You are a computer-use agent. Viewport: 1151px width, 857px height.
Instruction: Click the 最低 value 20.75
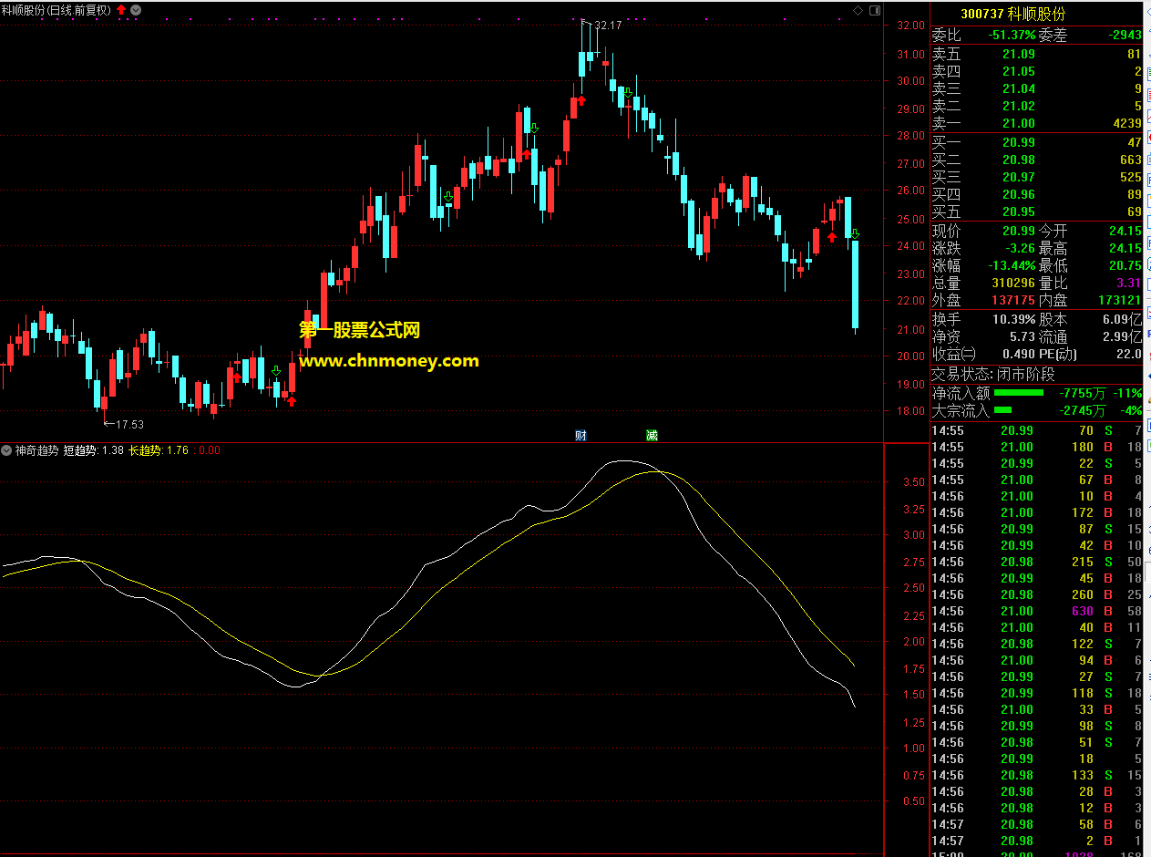coord(1125,265)
